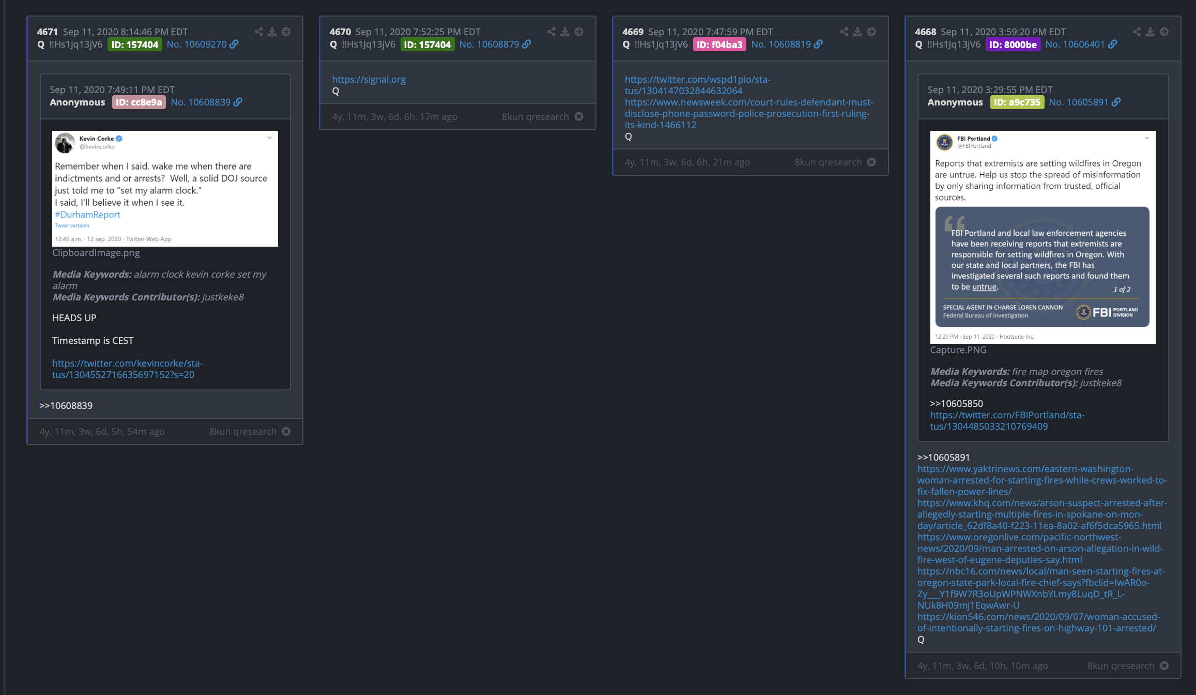Click x-circle icon in post 4668 footer
Screen dimensions: 1196x695
point(1164,666)
